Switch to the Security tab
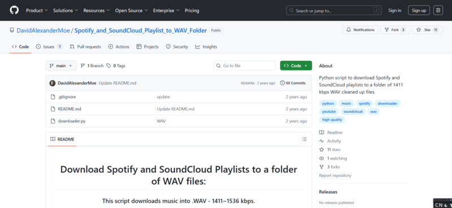Image resolution: width=452 pixels, height=208 pixels. tap(177, 47)
